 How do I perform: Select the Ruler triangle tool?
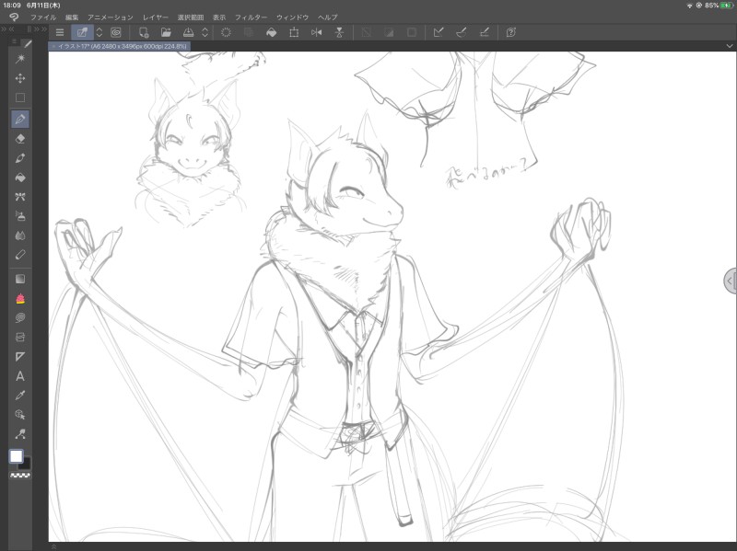click(20, 357)
